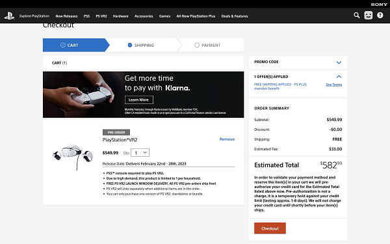Click the Sony logo in top bar
Viewport: 390px width, 244px height.
pos(379,5)
